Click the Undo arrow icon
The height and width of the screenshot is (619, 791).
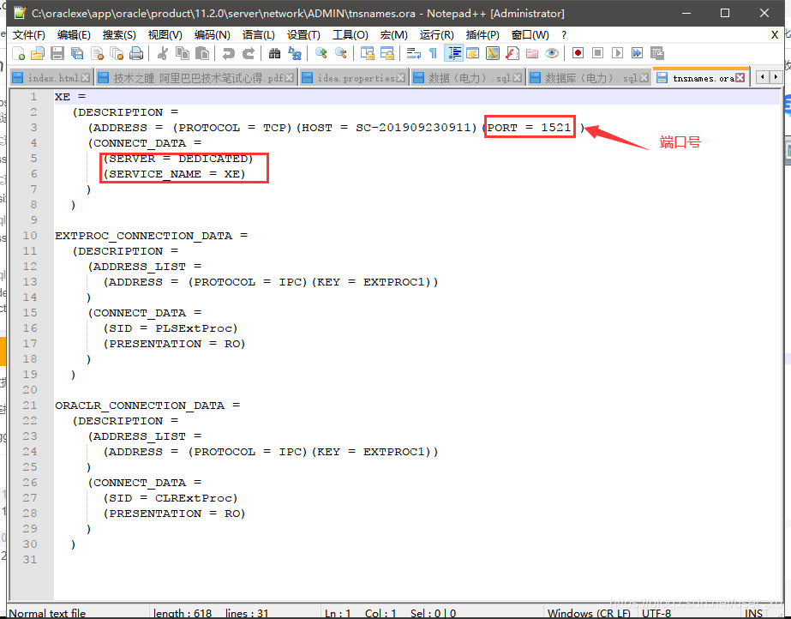(229, 53)
